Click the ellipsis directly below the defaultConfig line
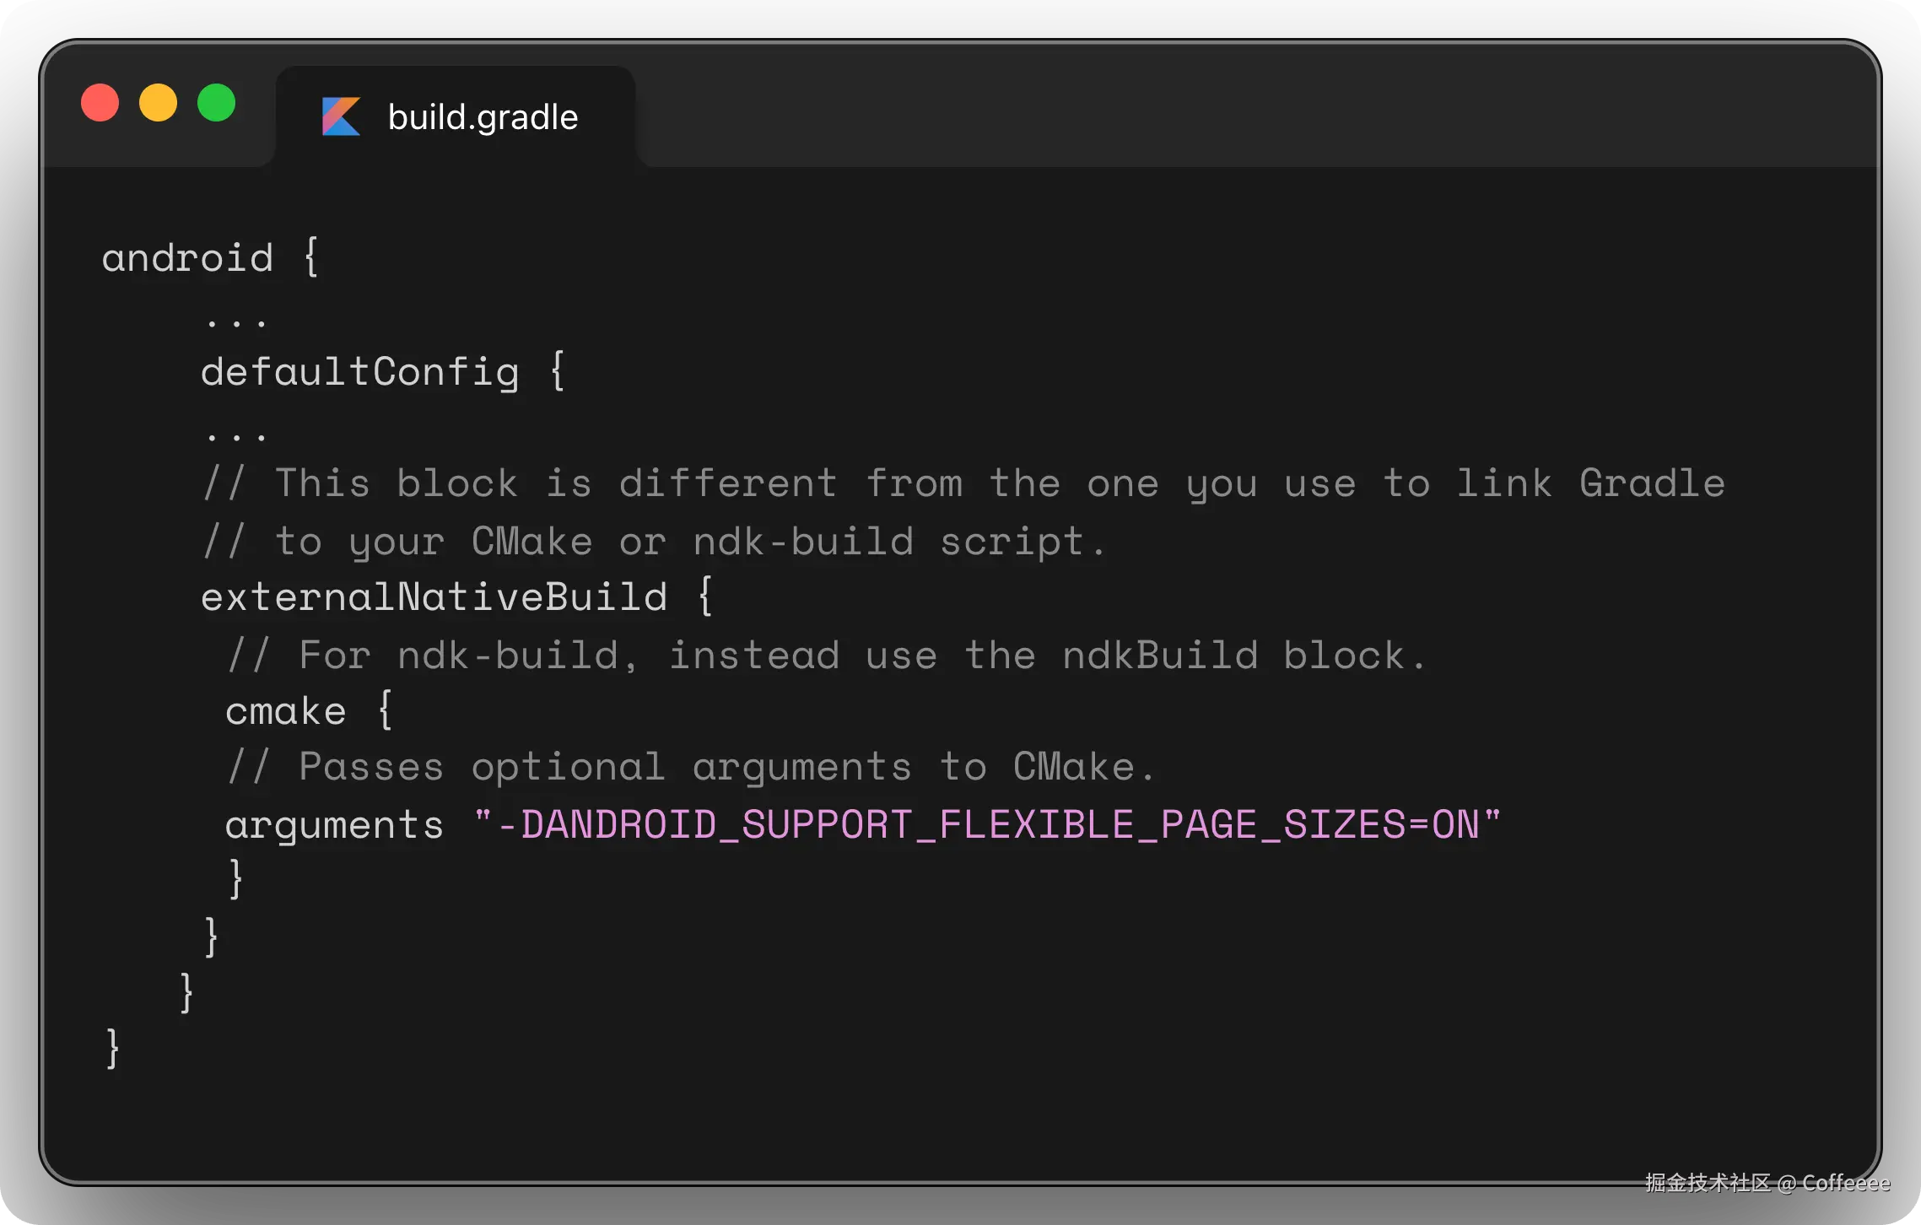Screen dimensions: 1921x1225 coord(236,435)
